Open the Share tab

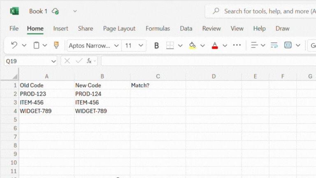click(x=86, y=28)
